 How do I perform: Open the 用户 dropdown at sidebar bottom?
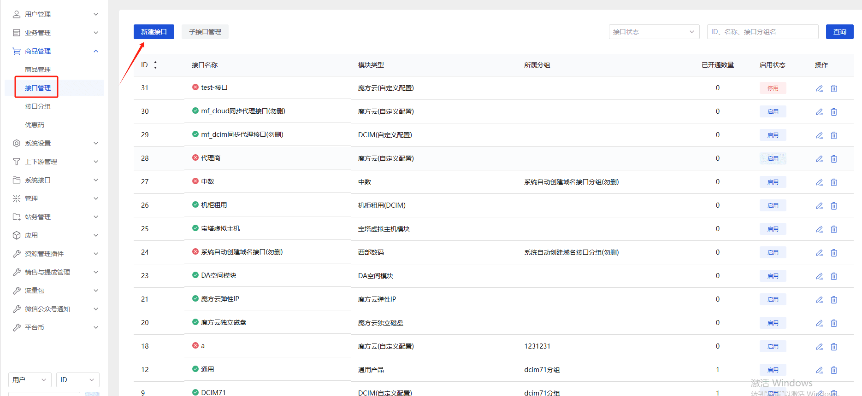click(30, 380)
